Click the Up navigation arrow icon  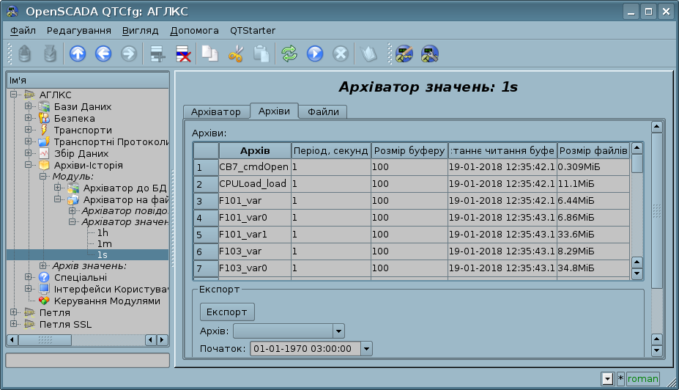[x=78, y=54]
